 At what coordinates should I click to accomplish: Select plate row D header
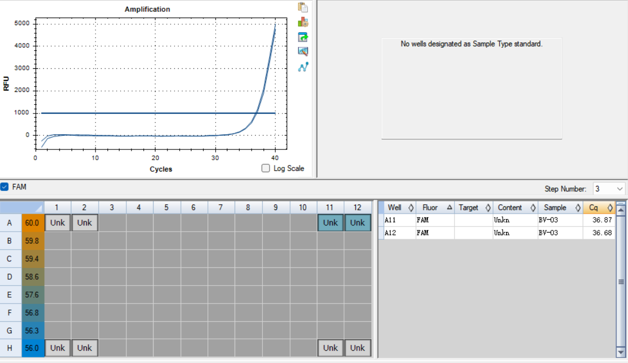[11, 276]
